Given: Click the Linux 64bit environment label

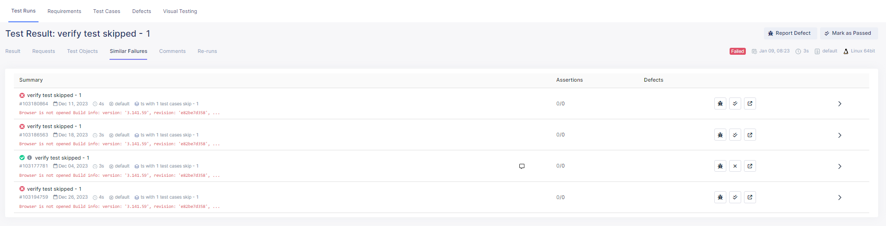Looking at the screenshot, I should (x=862, y=51).
